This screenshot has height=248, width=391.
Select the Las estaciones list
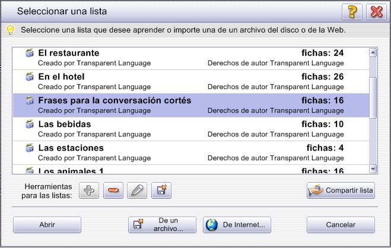[191, 153]
